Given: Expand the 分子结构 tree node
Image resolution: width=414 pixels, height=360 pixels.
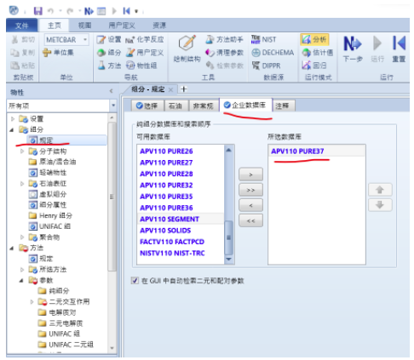Looking at the screenshot, I should pyautogui.click(x=22, y=151).
